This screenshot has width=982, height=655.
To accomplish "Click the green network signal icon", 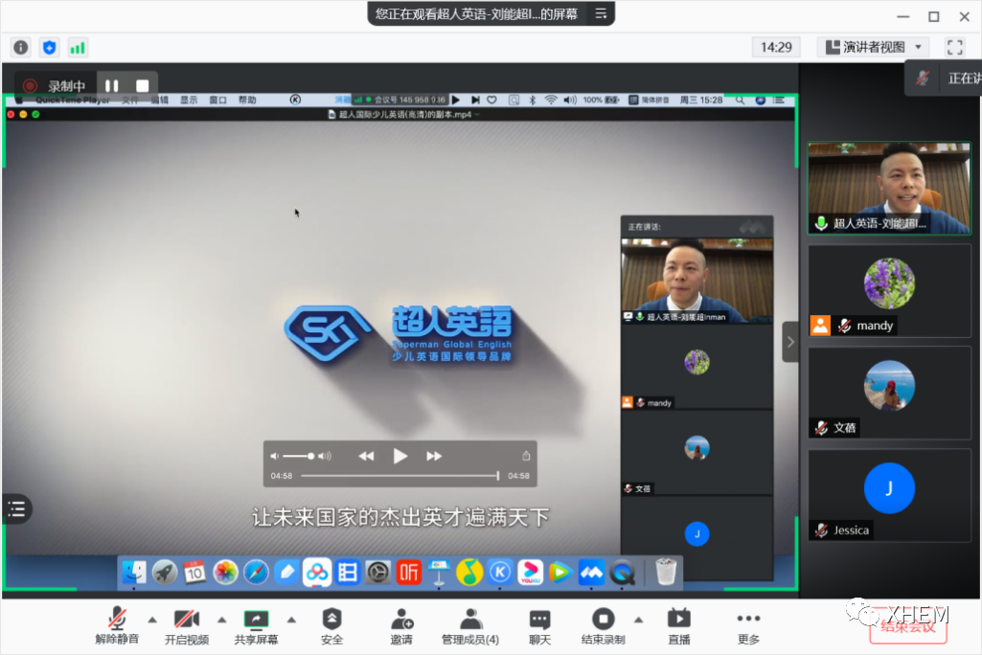I will [78, 47].
